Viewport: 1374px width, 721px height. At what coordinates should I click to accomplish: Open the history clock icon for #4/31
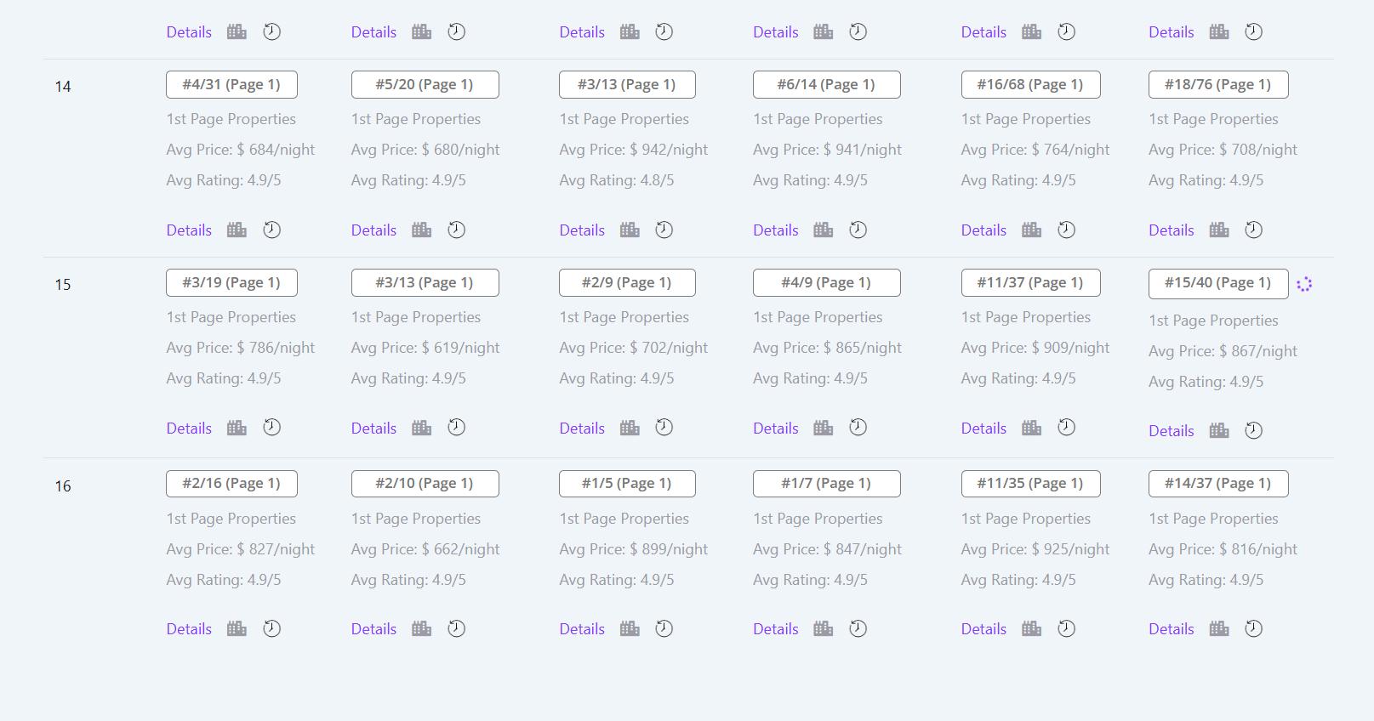coord(271,230)
